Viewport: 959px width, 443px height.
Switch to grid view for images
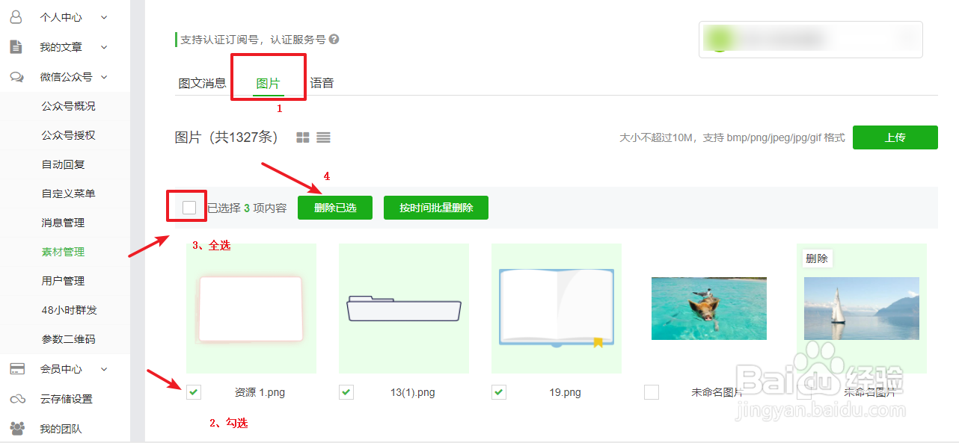(302, 137)
